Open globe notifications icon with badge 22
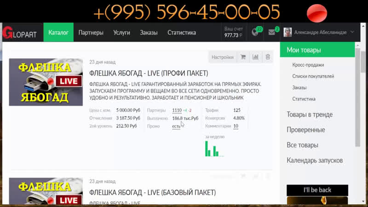Screen dimensions: 368x207 click(256, 32)
